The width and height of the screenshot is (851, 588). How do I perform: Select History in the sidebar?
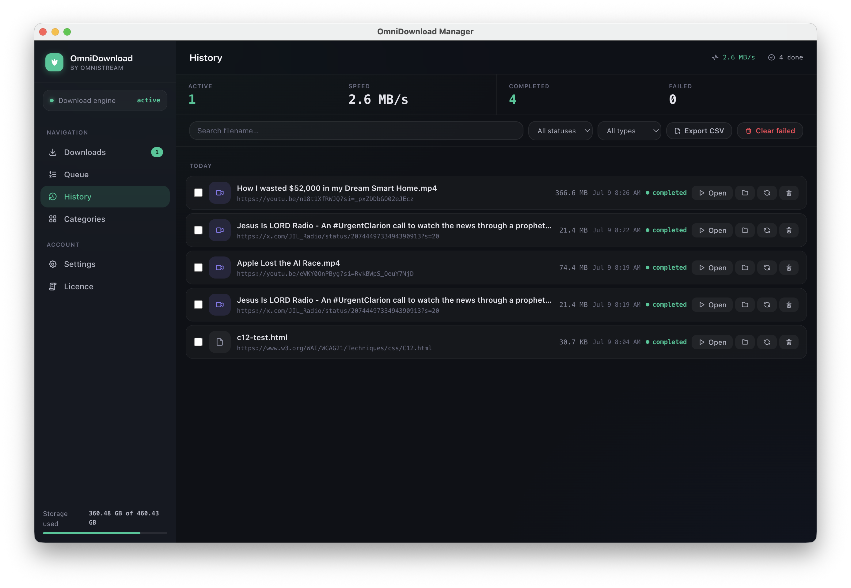[105, 197]
